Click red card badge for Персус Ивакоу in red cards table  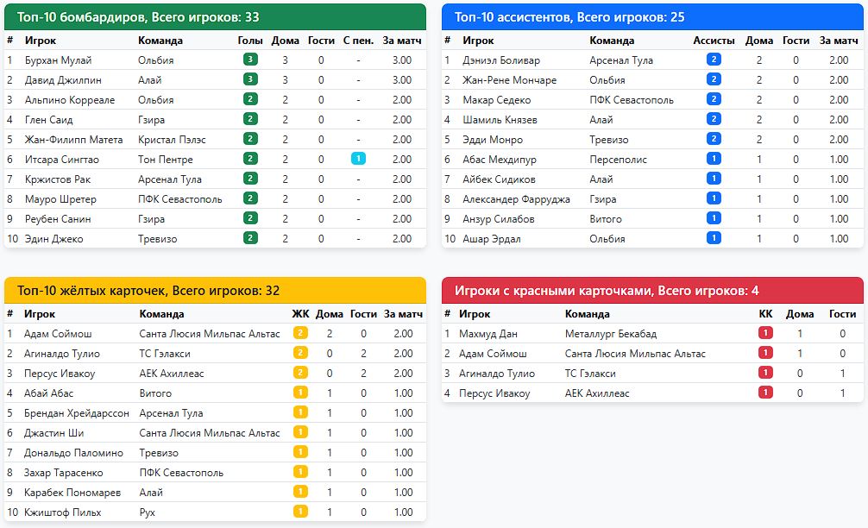765,393
